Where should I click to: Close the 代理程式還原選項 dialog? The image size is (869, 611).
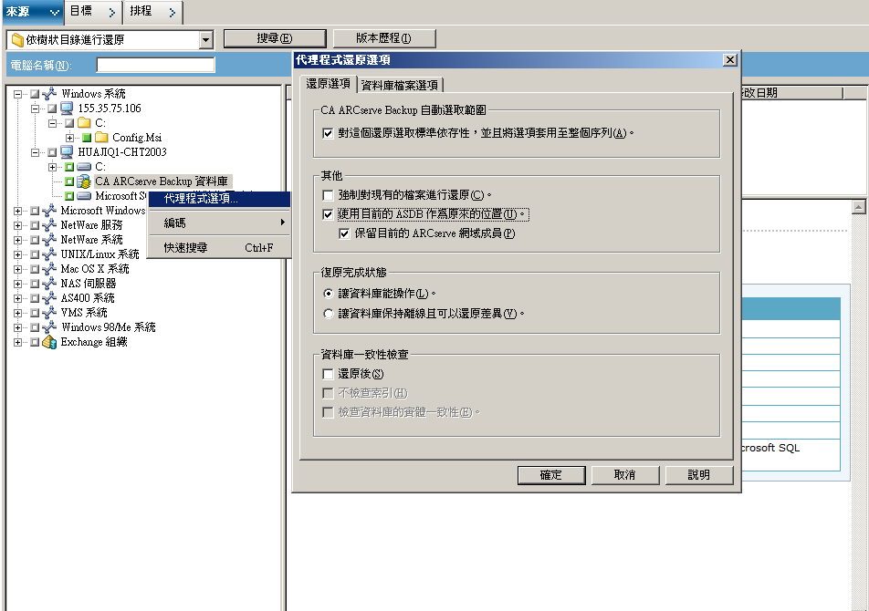click(730, 60)
